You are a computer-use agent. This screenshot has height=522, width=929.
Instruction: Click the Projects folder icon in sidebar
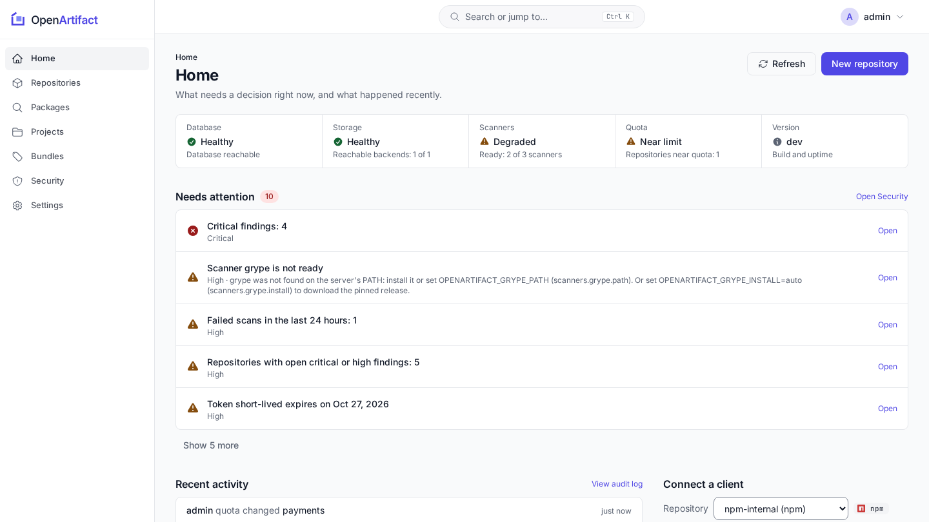click(17, 132)
